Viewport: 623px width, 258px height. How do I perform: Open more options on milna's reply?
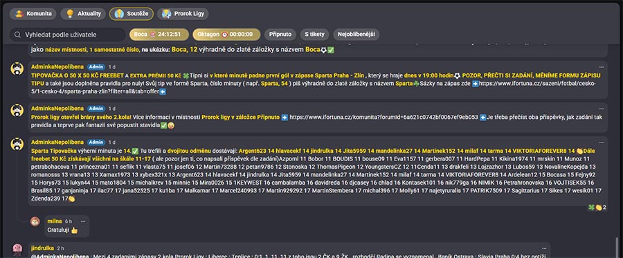point(83,221)
